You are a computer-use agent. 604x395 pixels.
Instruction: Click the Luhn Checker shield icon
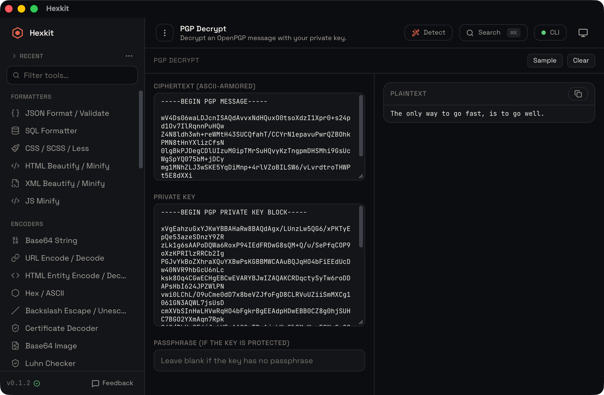pyautogui.click(x=15, y=363)
